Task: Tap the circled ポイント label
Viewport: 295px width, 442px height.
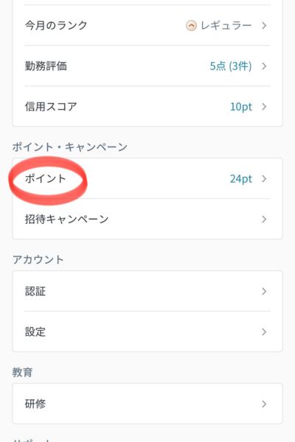Action: tap(45, 178)
